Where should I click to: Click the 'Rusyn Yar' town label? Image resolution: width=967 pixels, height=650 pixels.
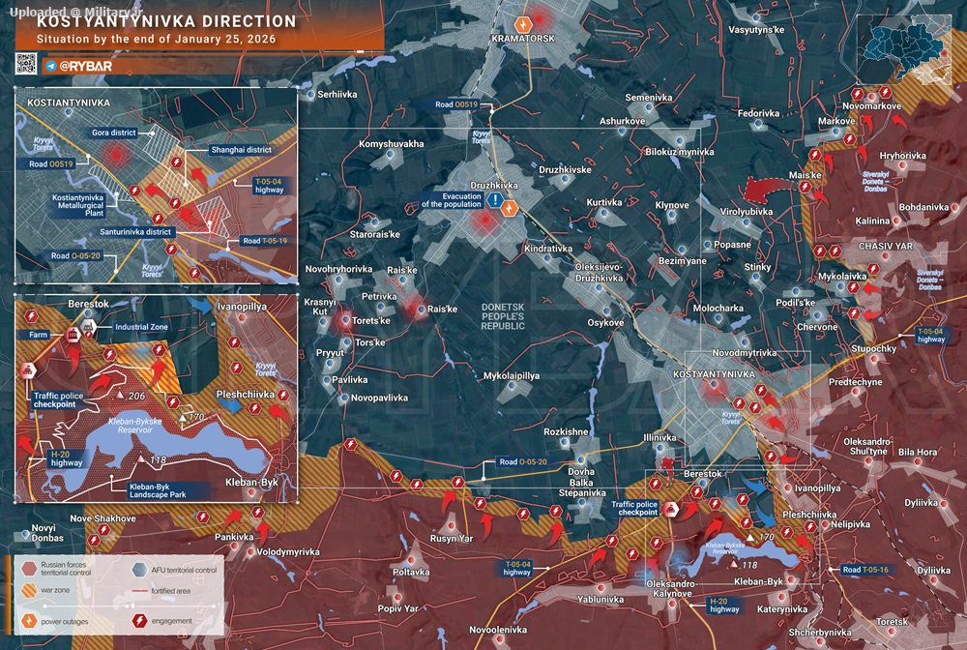tap(452, 539)
